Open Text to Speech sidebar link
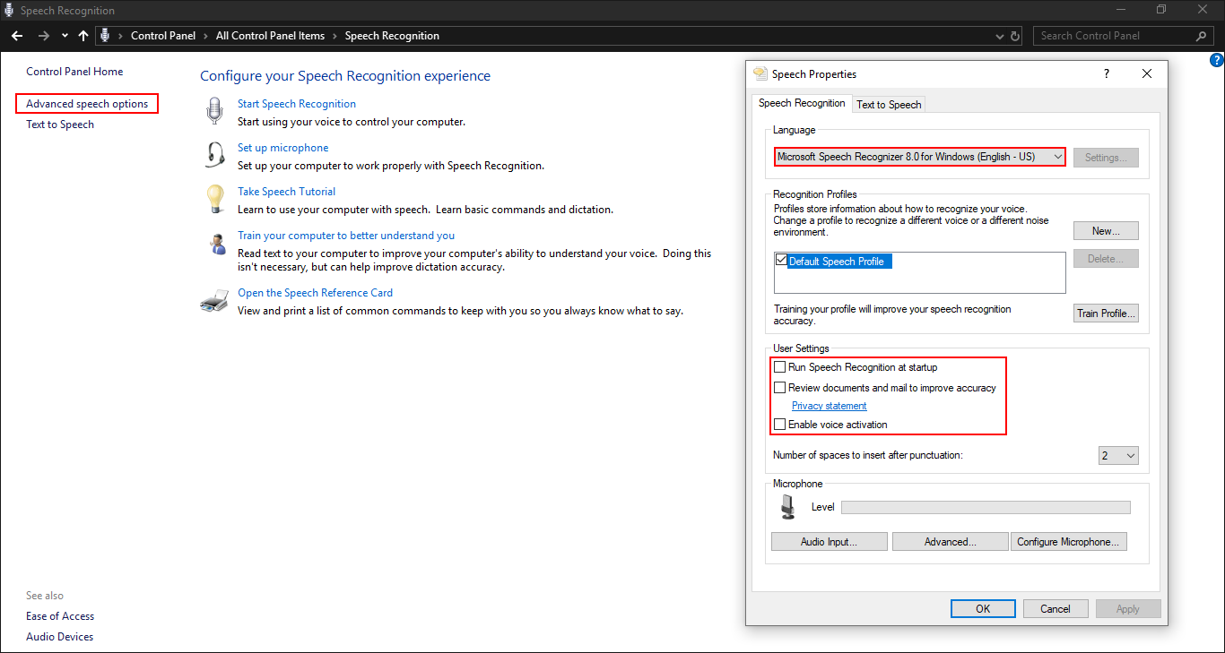This screenshot has height=653, width=1225. pyautogui.click(x=60, y=125)
